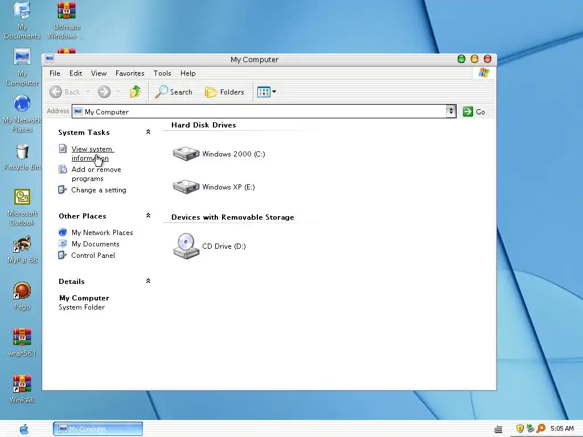Click the My Network Places globe in sidebar

click(x=63, y=232)
